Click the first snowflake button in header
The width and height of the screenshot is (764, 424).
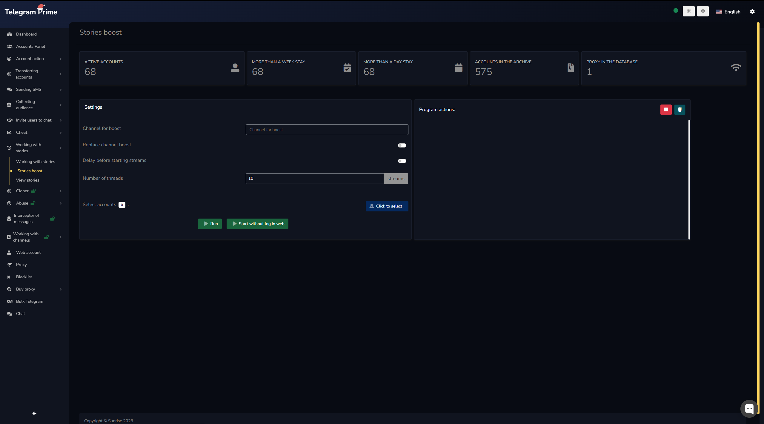[x=688, y=11]
